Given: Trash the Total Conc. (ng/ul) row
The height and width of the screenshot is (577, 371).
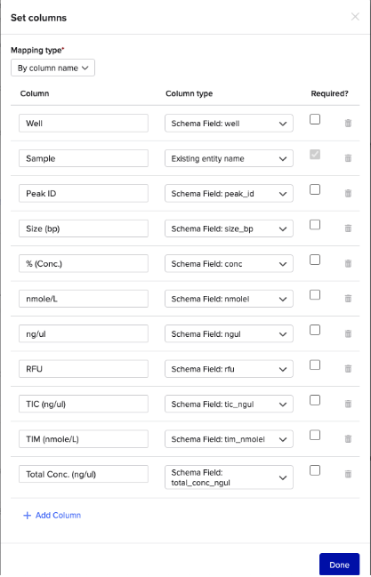Looking at the screenshot, I should click(x=348, y=474).
